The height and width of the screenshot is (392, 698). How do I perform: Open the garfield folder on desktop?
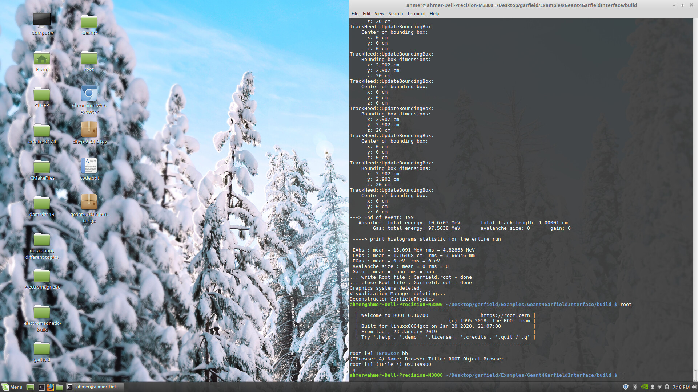pyautogui.click(x=42, y=351)
